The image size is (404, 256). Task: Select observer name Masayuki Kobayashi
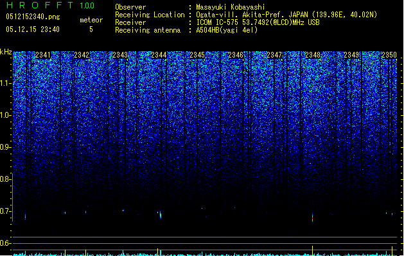[x=231, y=7]
